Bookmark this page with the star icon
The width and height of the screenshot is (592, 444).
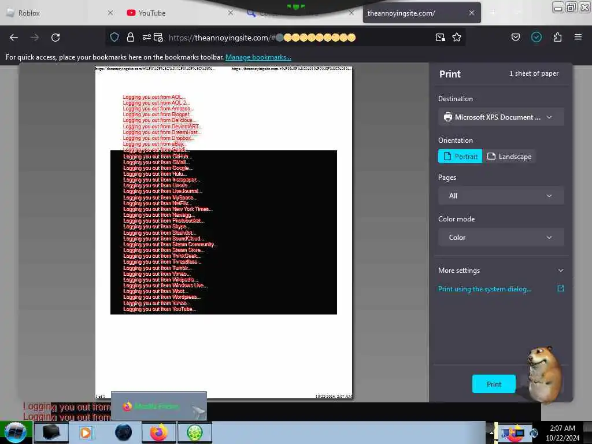pyautogui.click(x=457, y=37)
